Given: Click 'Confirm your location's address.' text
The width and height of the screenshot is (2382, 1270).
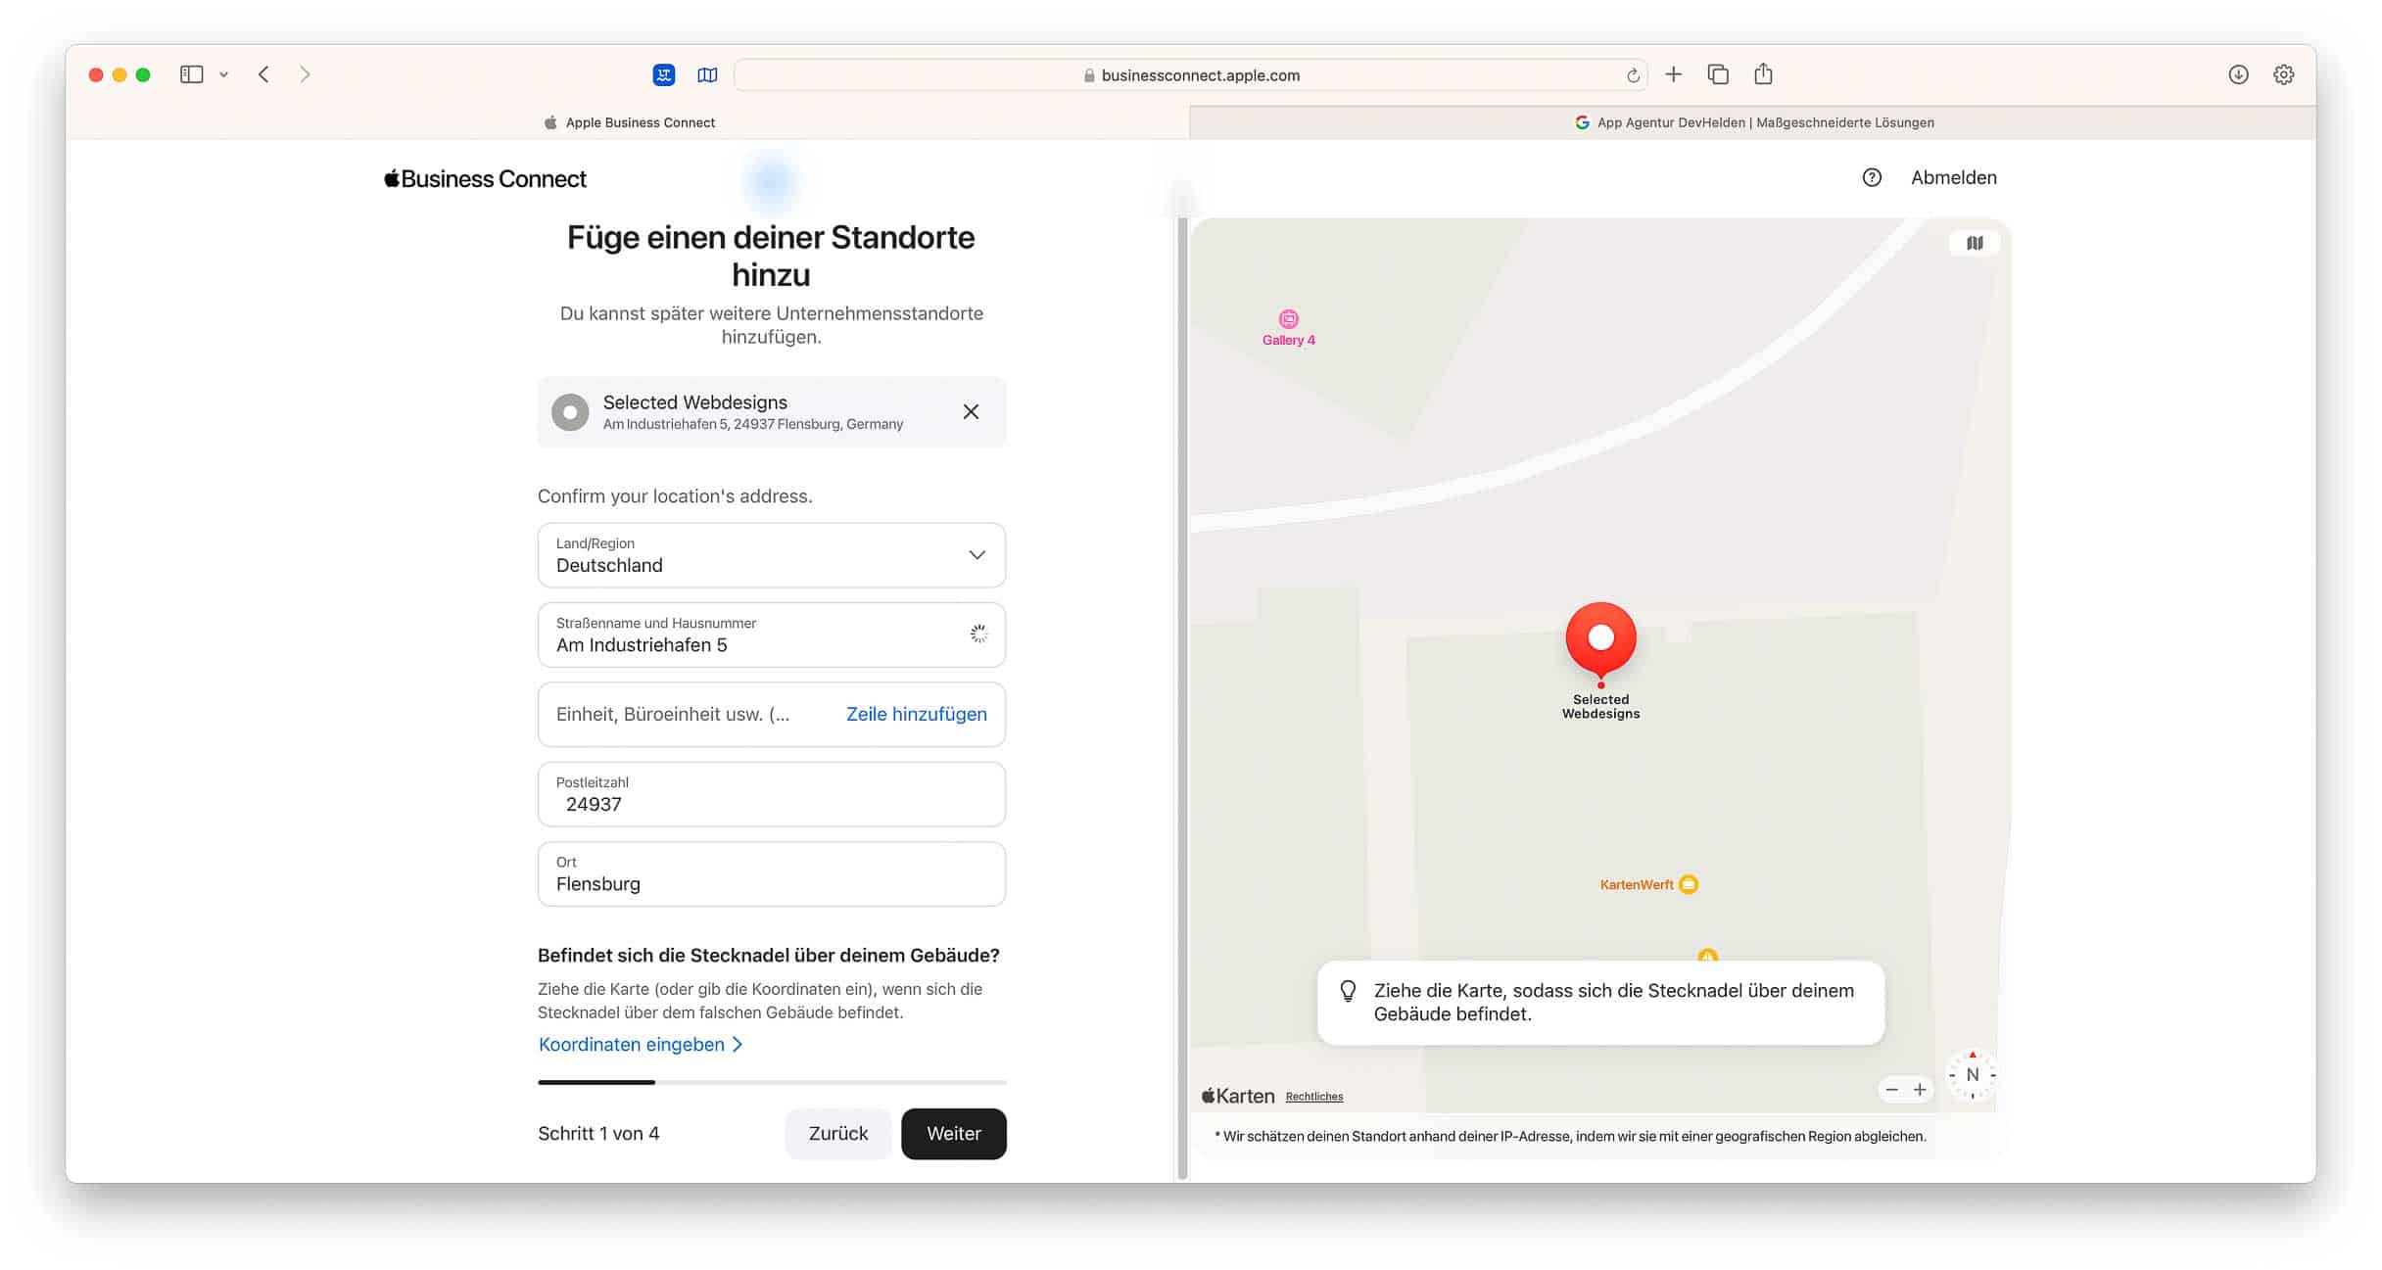Looking at the screenshot, I should 675,495.
